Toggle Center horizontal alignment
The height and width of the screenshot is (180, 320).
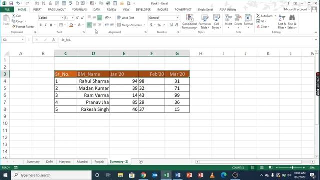pos(94,25)
